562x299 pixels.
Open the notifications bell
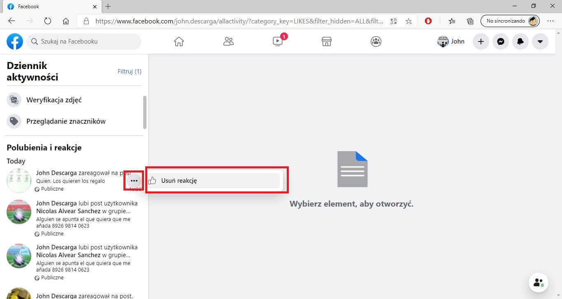pyautogui.click(x=520, y=41)
